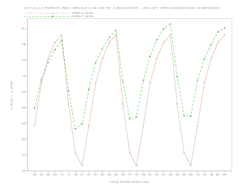Click the F_MEAN circle point at hour 84

225,28
